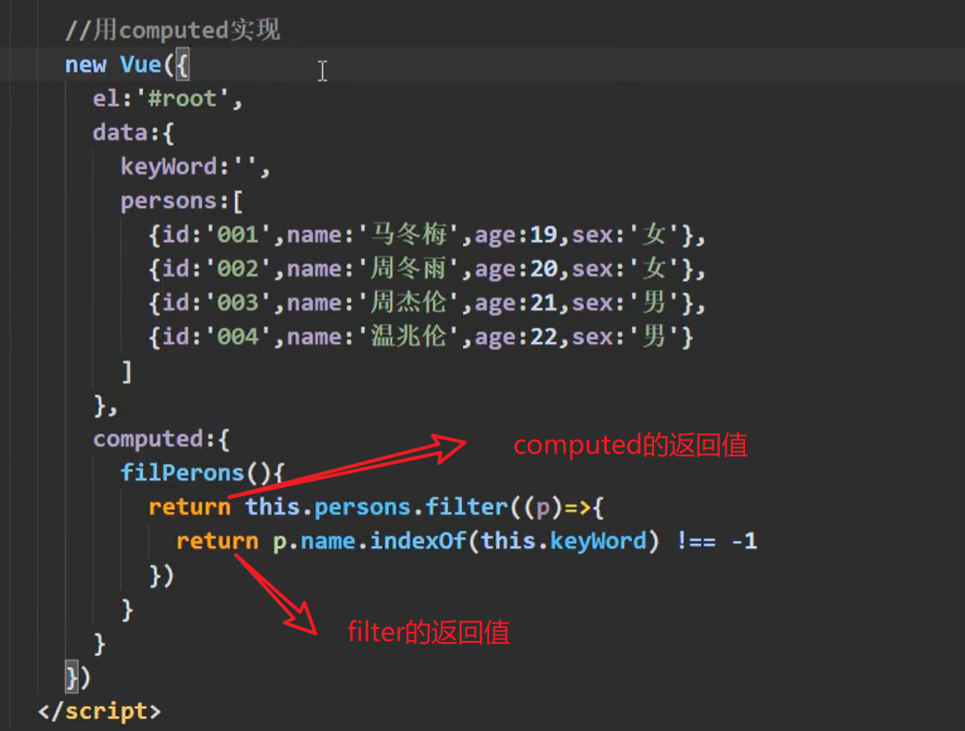This screenshot has width=965, height=731.
Task: Click the 'data:{' line
Action: click(134, 133)
